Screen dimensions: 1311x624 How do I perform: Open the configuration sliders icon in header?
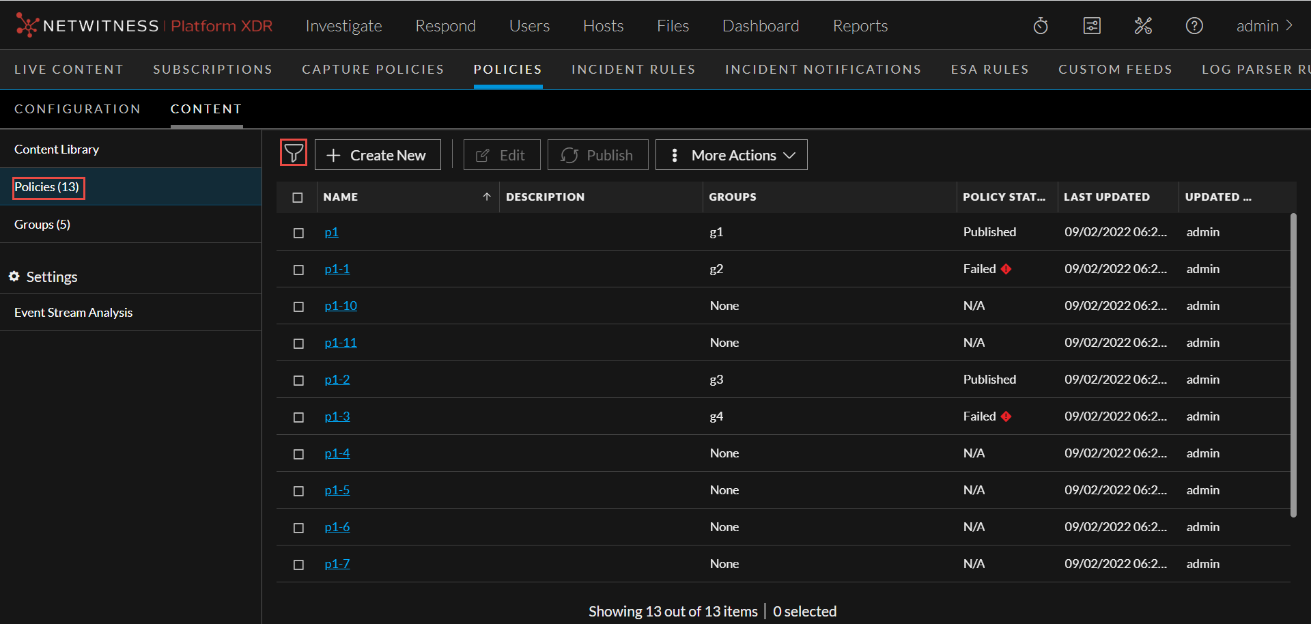click(1092, 26)
